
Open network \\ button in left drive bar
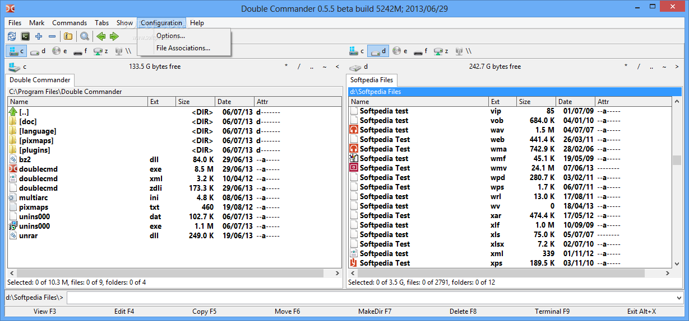pyautogui.click(x=122, y=51)
